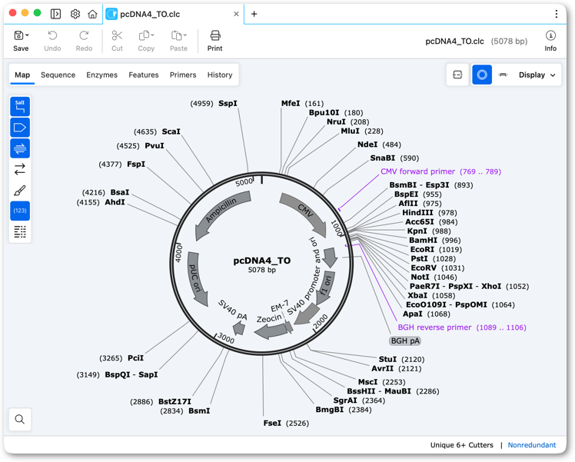This screenshot has width=575, height=462.
Task: Switch to the linear map view
Action: (x=503, y=75)
